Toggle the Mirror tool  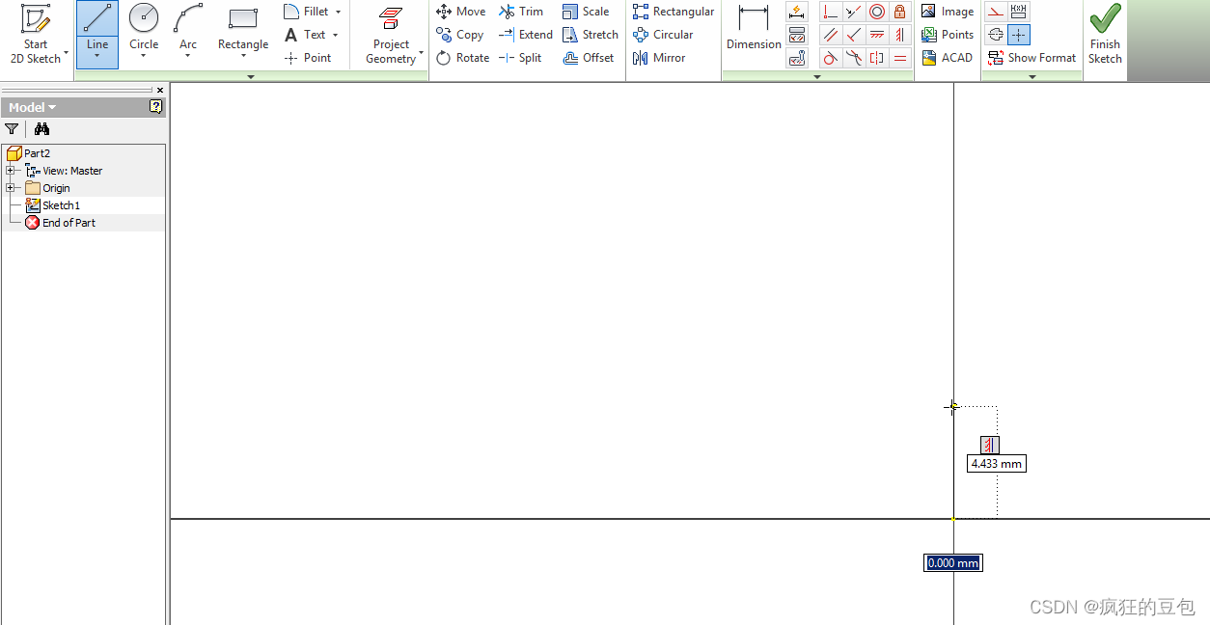click(x=658, y=57)
